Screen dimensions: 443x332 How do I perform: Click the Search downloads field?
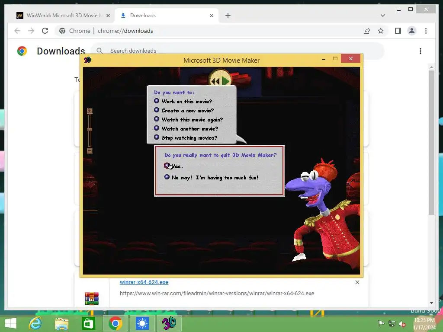[238, 51]
